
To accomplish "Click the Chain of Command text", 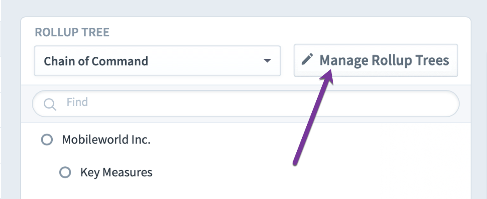I will point(96,61).
